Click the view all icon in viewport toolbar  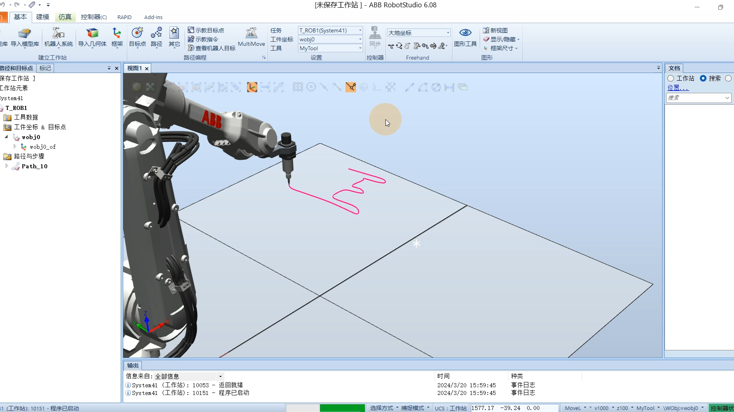(137, 87)
